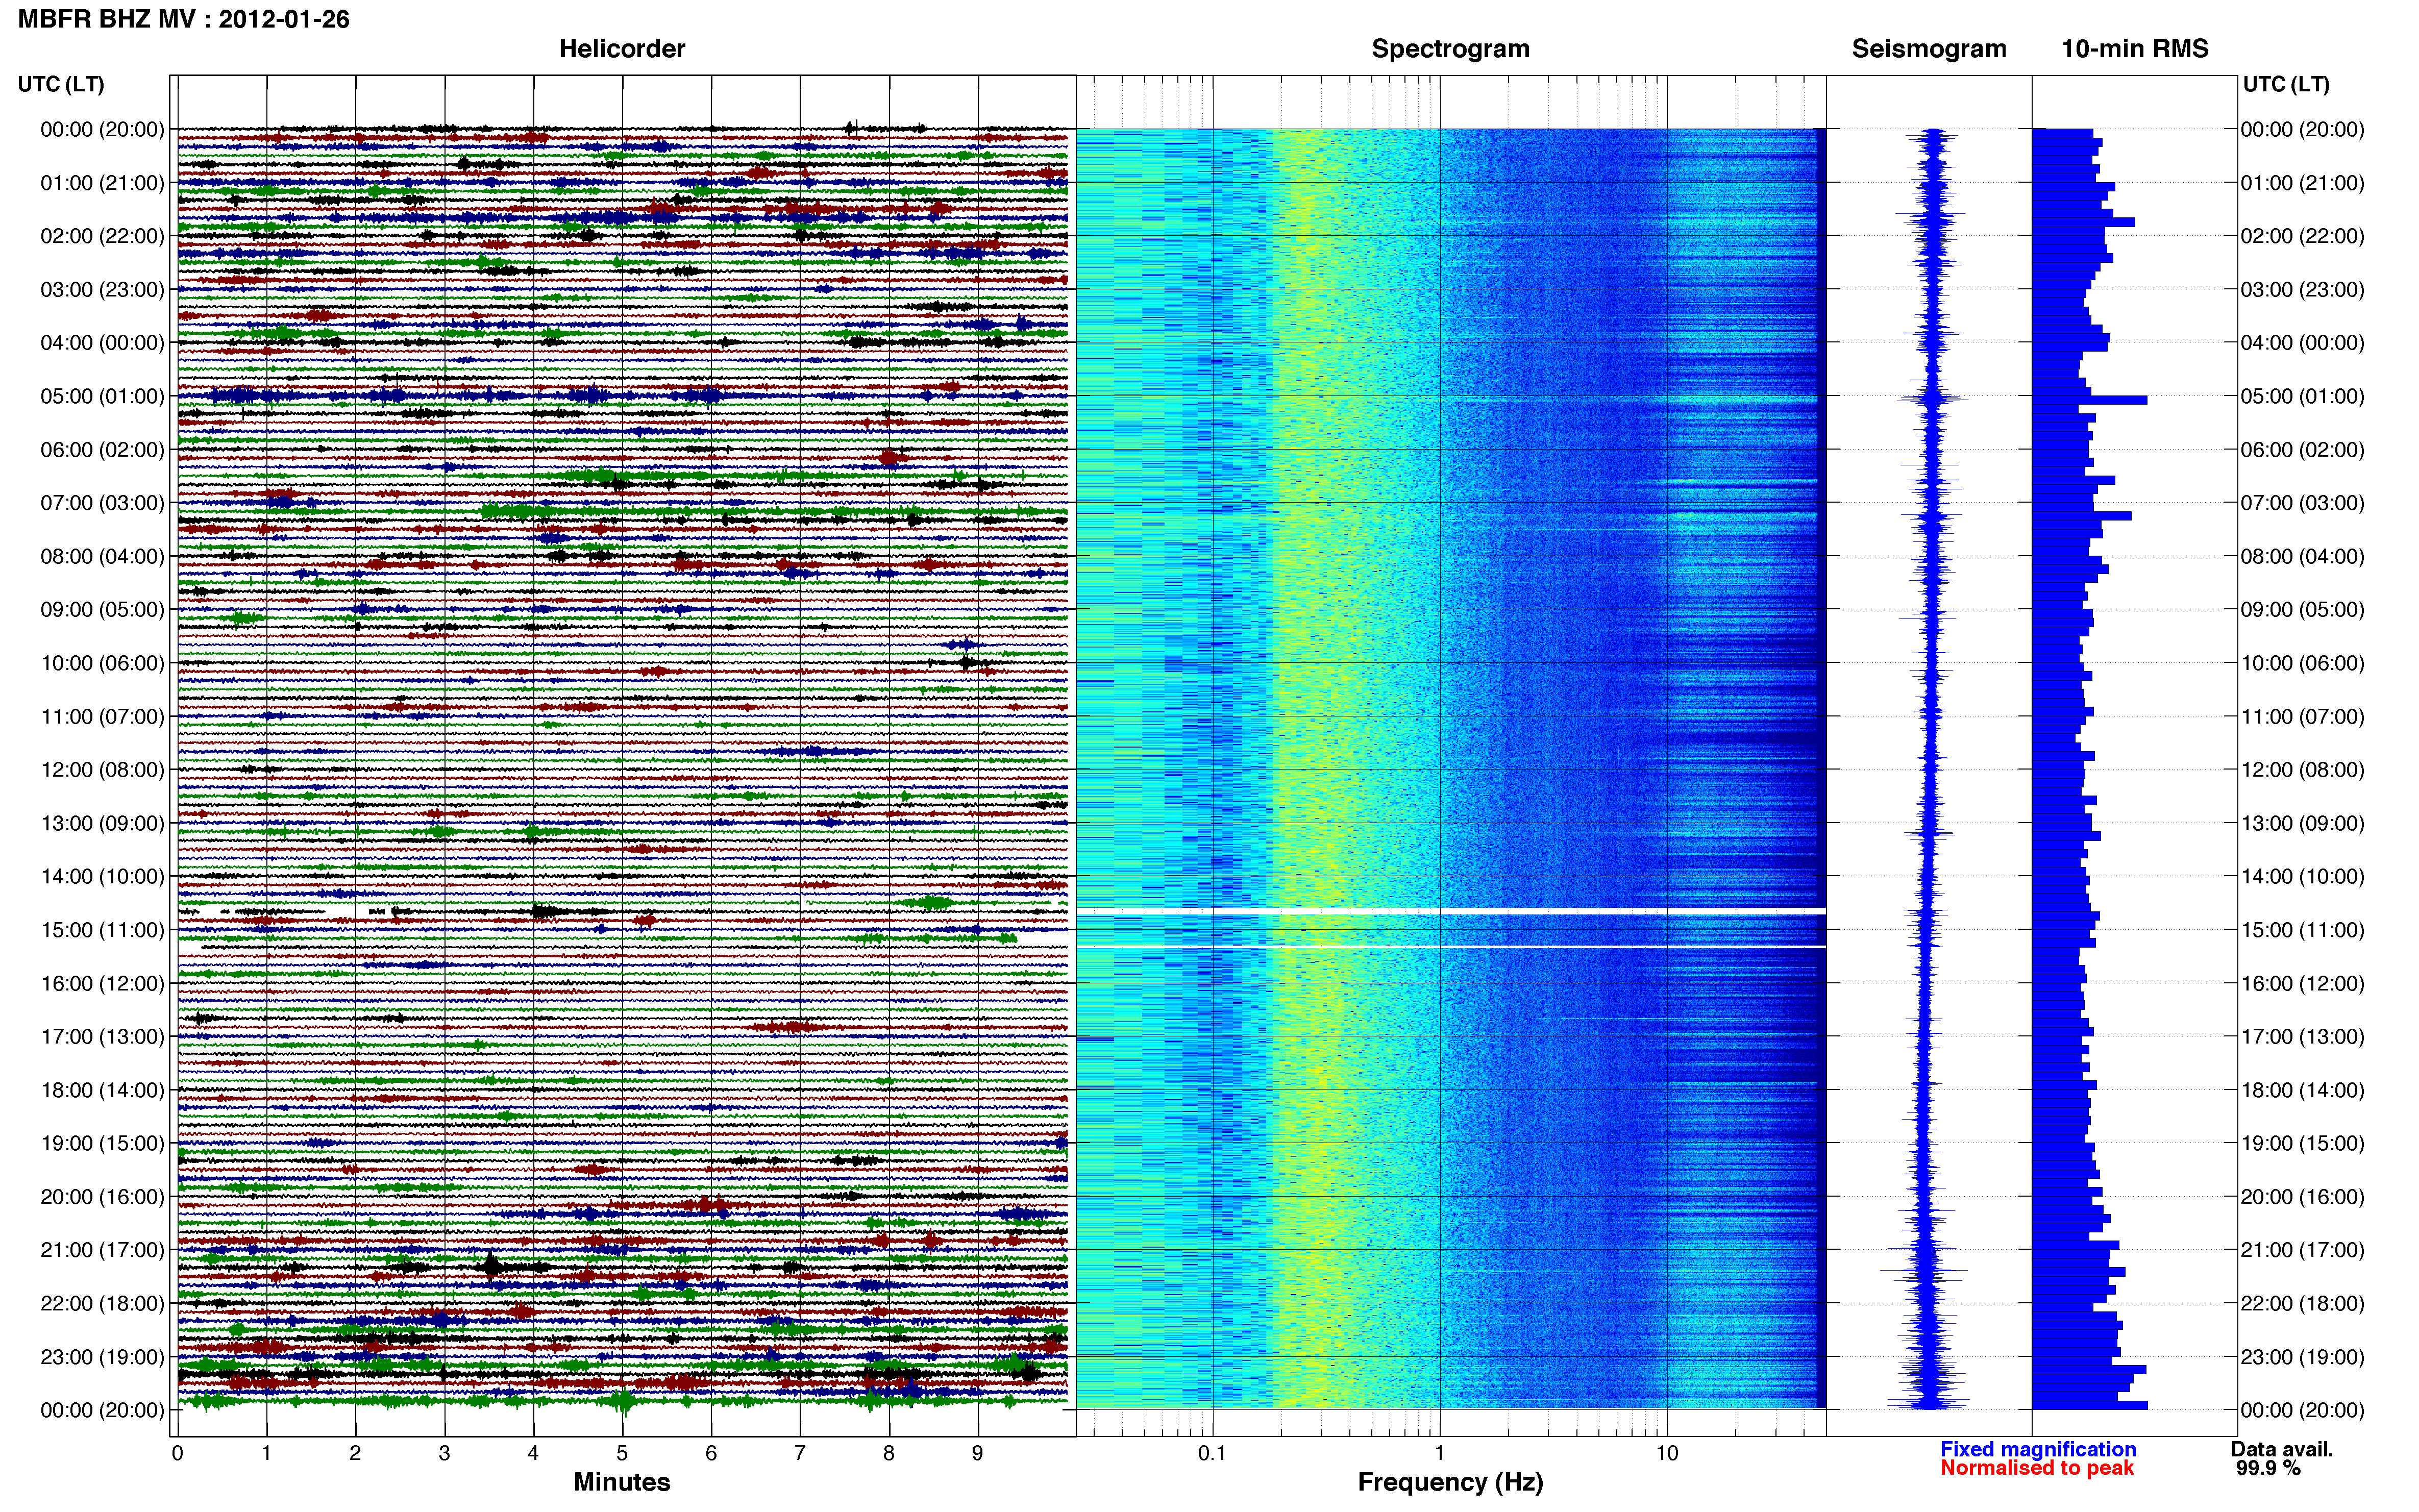The image size is (2419, 1512).
Task: Click 'Normalised to peak' legend text
Action: coord(2037,1468)
